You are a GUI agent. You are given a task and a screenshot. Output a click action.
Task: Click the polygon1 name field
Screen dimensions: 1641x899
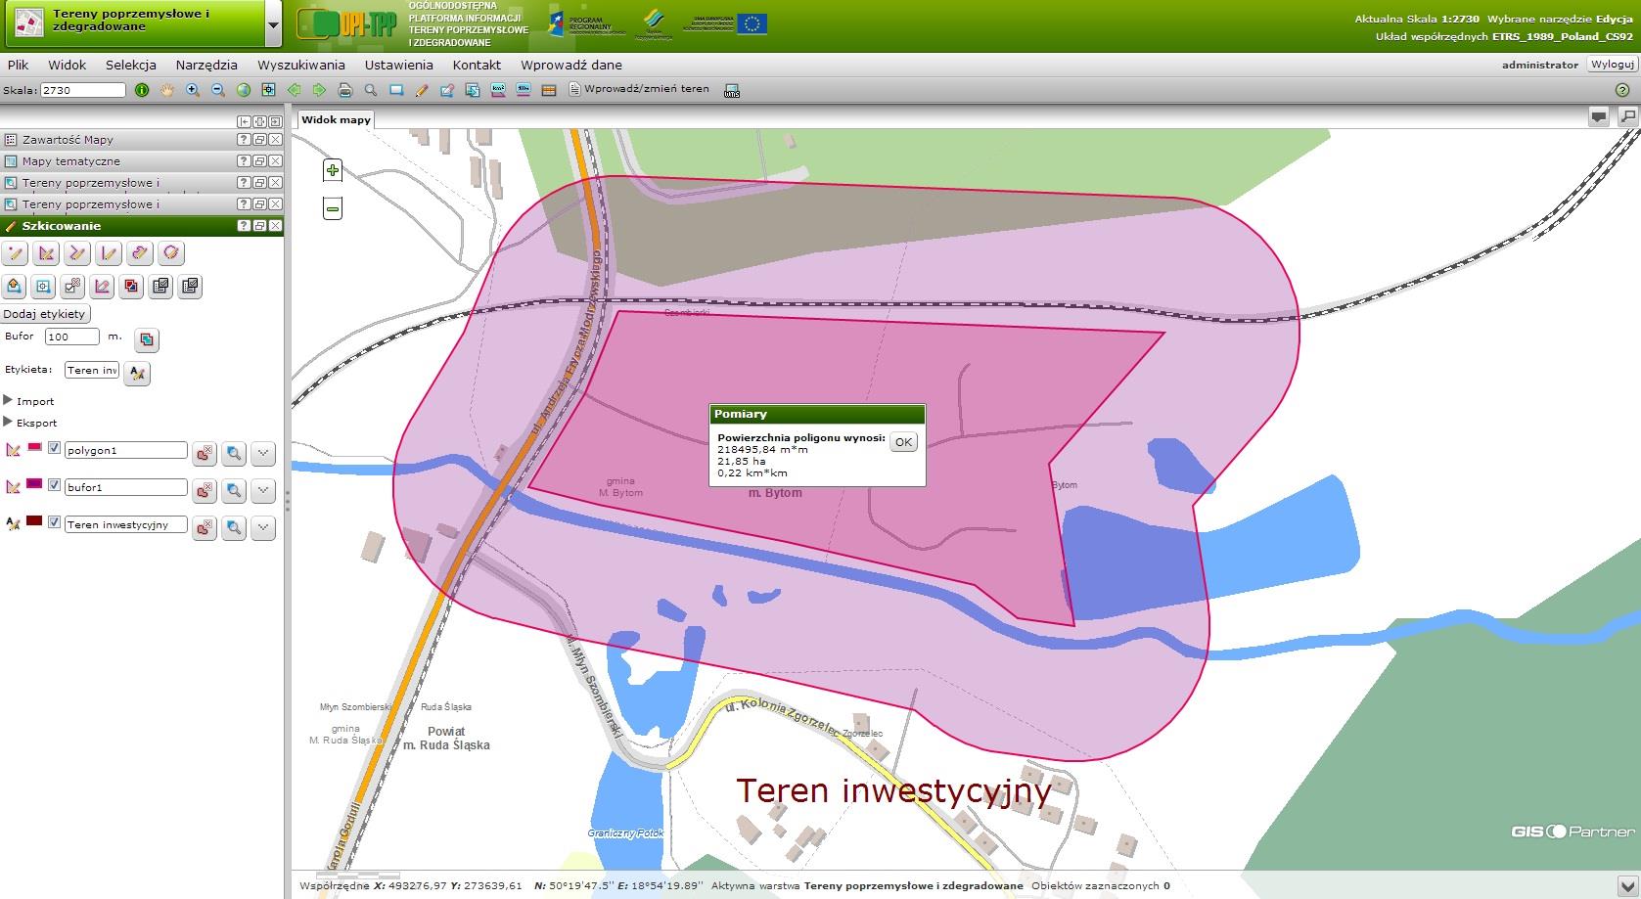125,450
